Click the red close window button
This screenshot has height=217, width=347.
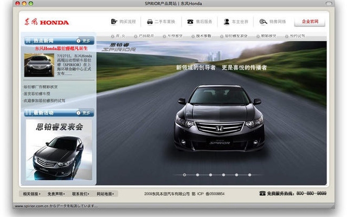tap(18, 3)
